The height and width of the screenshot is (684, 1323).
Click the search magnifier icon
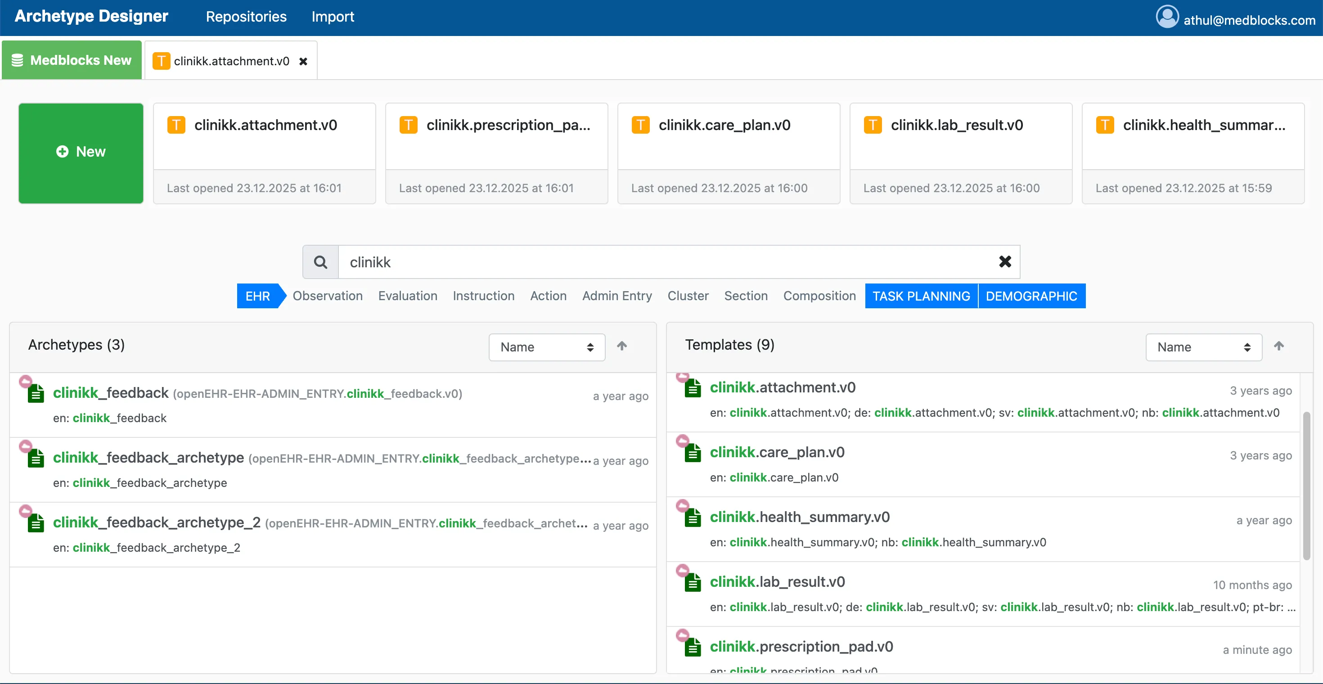pyautogui.click(x=320, y=262)
